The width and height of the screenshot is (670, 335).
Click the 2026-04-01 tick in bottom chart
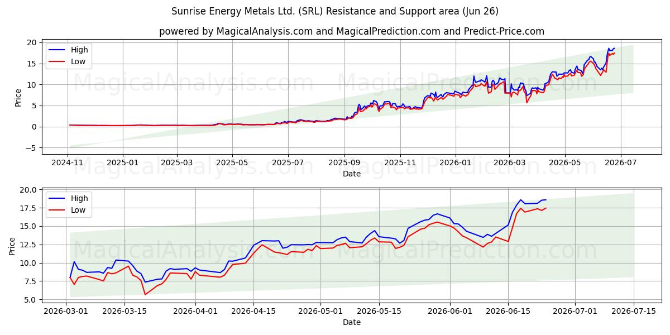point(195,311)
